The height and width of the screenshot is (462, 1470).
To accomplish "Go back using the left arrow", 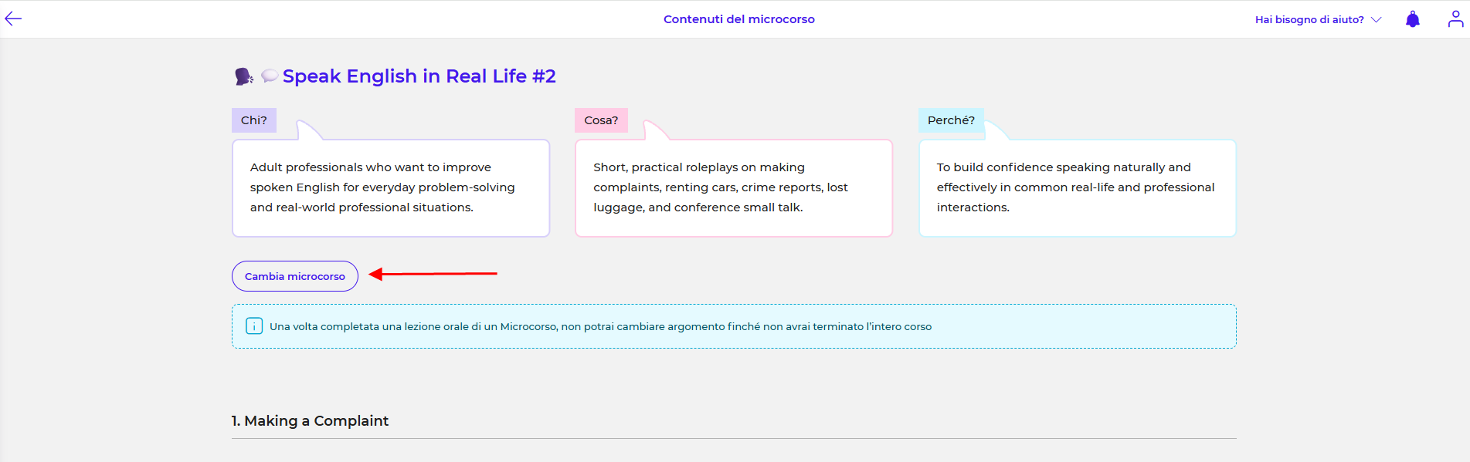I will 13,19.
